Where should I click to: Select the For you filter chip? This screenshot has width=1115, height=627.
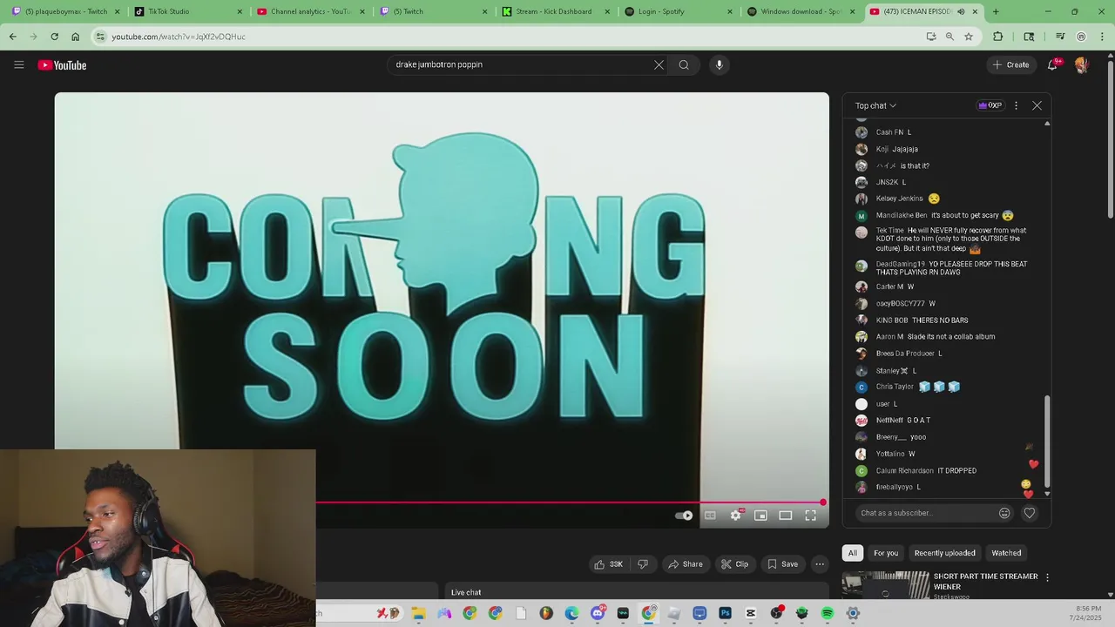tap(886, 553)
